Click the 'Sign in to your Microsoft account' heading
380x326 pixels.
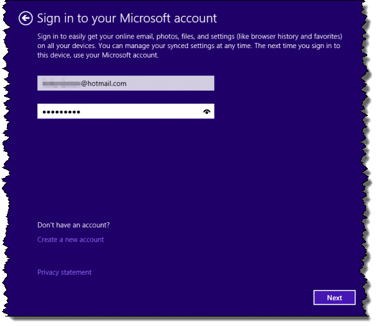click(127, 18)
